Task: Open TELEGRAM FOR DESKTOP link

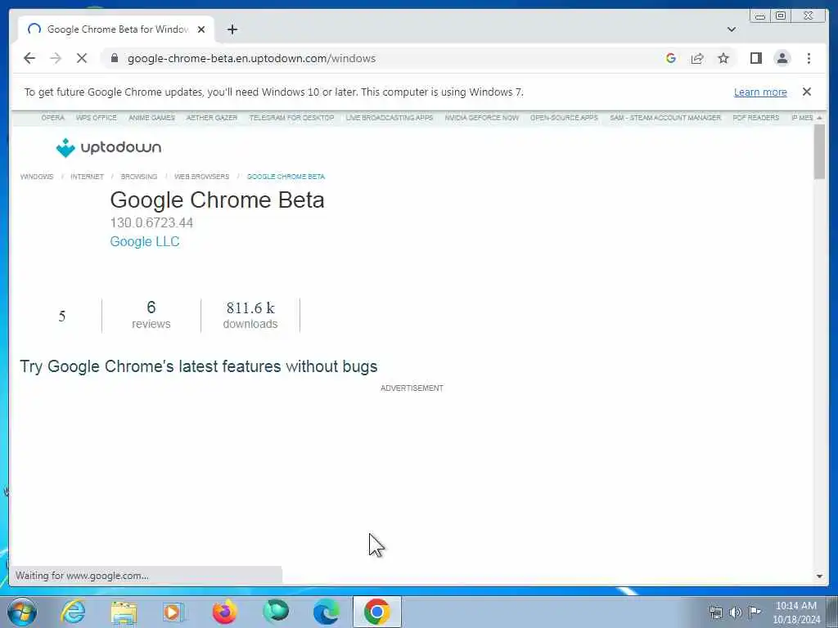Action: 292,118
